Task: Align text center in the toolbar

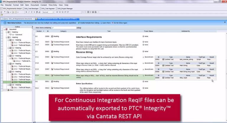Action: pos(60,12)
